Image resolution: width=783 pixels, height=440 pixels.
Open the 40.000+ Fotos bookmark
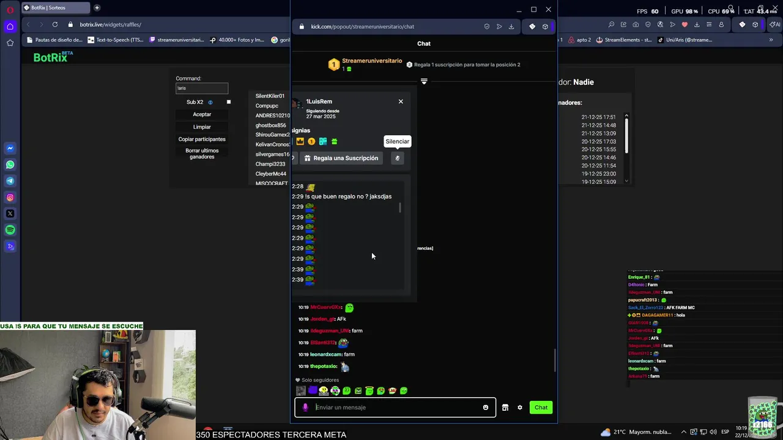(237, 40)
